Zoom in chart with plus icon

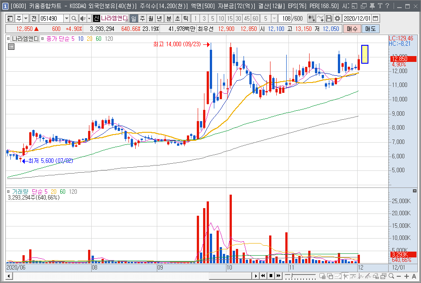tap(407, 276)
